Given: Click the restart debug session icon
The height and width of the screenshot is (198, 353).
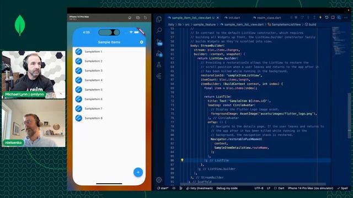Looking at the screenshot, I should (327, 18).
